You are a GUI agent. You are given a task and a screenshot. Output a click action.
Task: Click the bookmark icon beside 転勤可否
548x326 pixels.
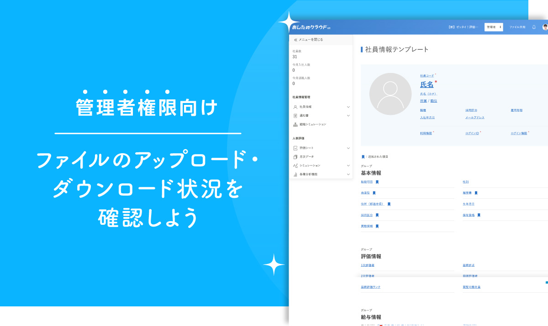377,182
